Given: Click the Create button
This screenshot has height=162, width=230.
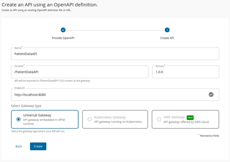Looking at the screenshot, I should tap(38, 146).
